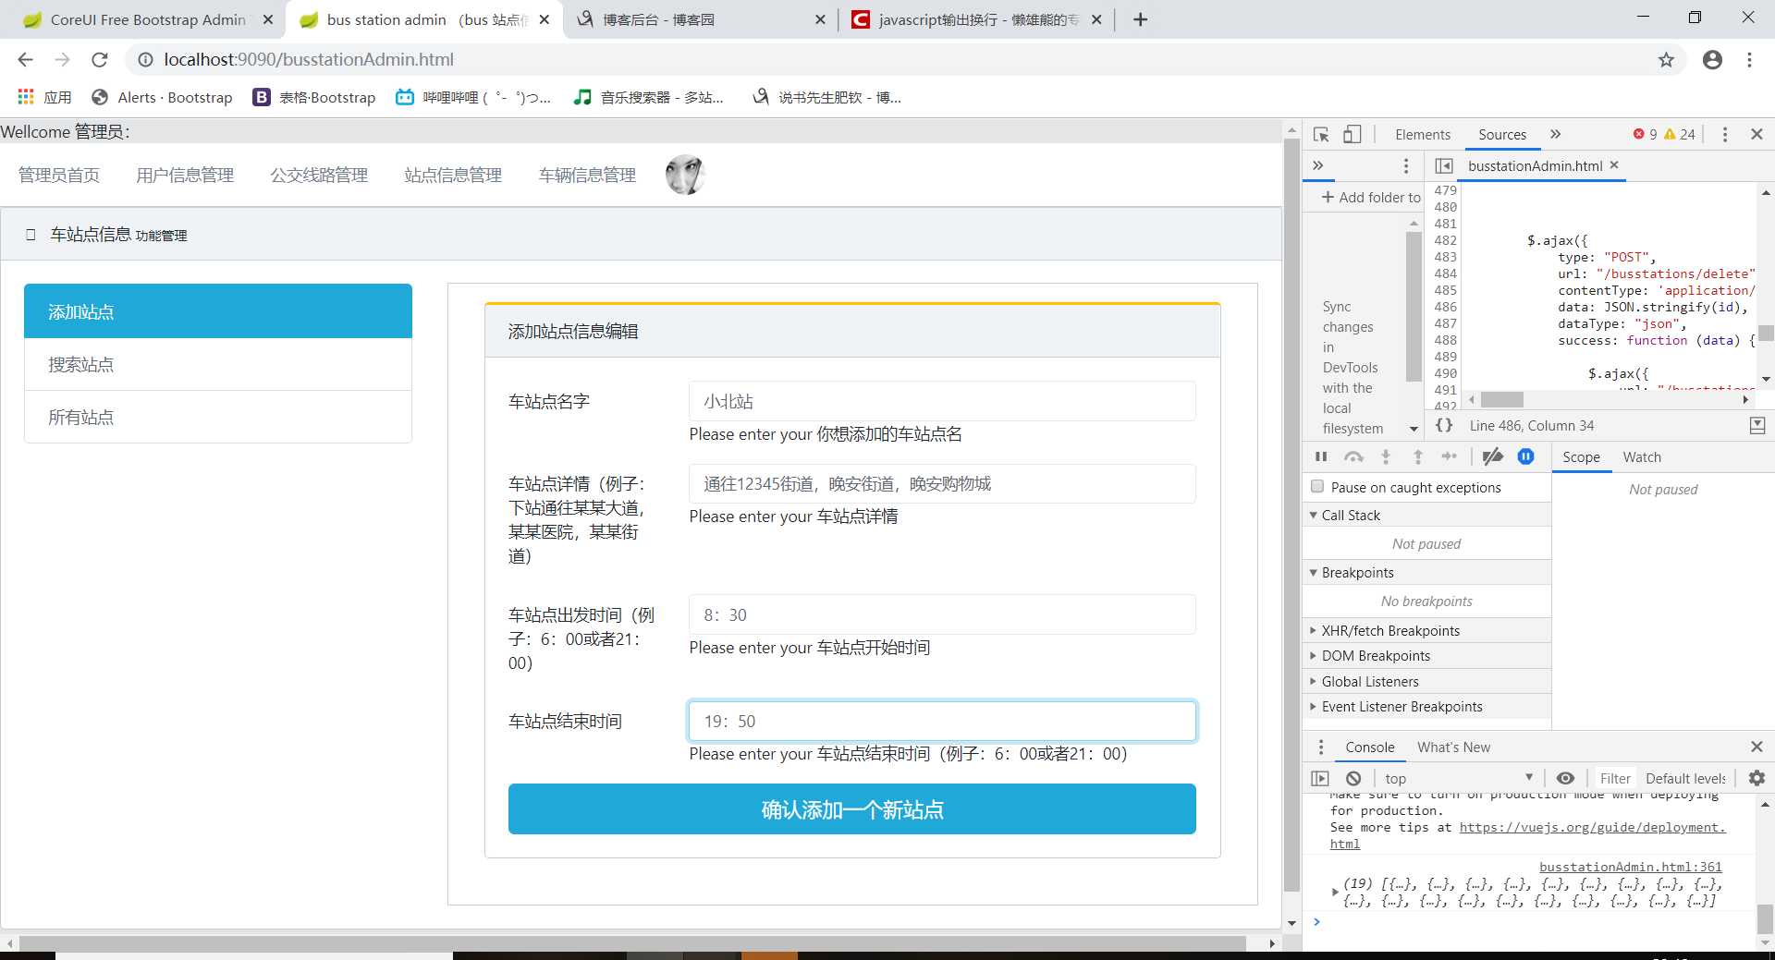Open the Chrome profile account icon

[1712, 60]
